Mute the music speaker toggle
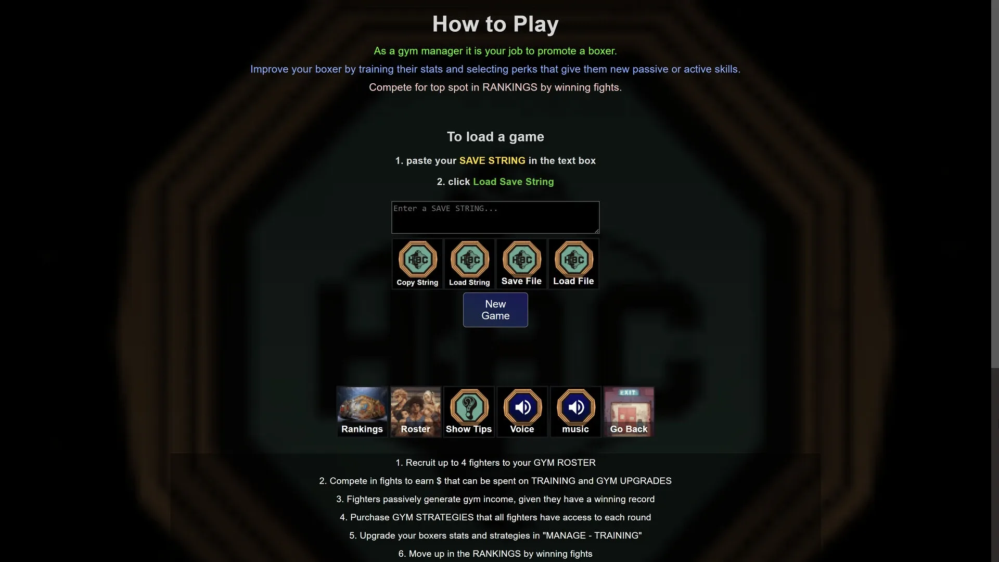This screenshot has height=562, width=999. [575, 412]
